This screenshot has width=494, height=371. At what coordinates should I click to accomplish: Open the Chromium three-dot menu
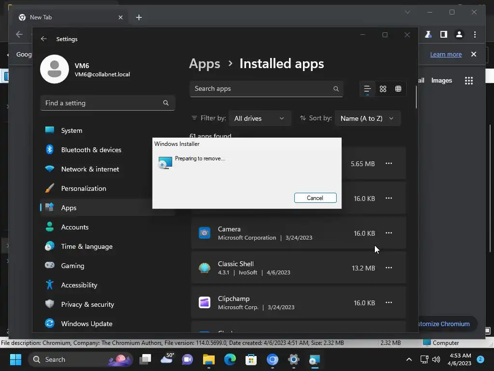475,34
